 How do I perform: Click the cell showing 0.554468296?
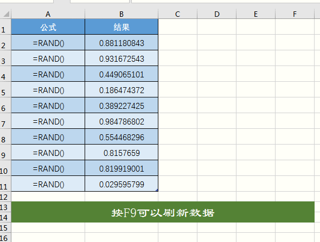click(x=121, y=136)
